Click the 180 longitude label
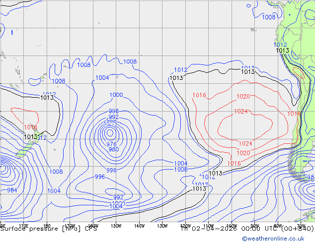 (47, 226)
